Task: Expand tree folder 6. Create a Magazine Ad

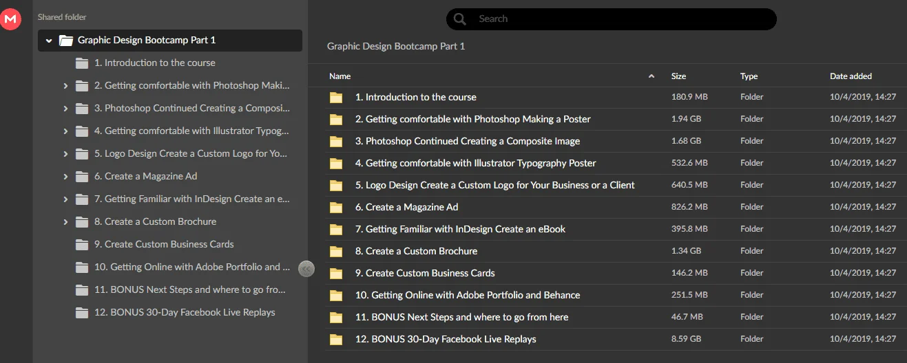Action: pyautogui.click(x=65, y=177)
